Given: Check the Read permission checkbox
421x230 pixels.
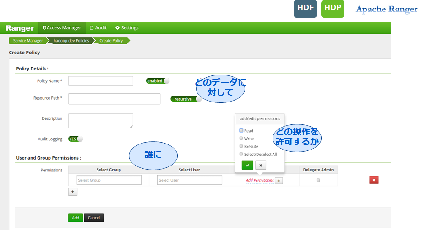Looking at the screenshot, I should point(241,131).
